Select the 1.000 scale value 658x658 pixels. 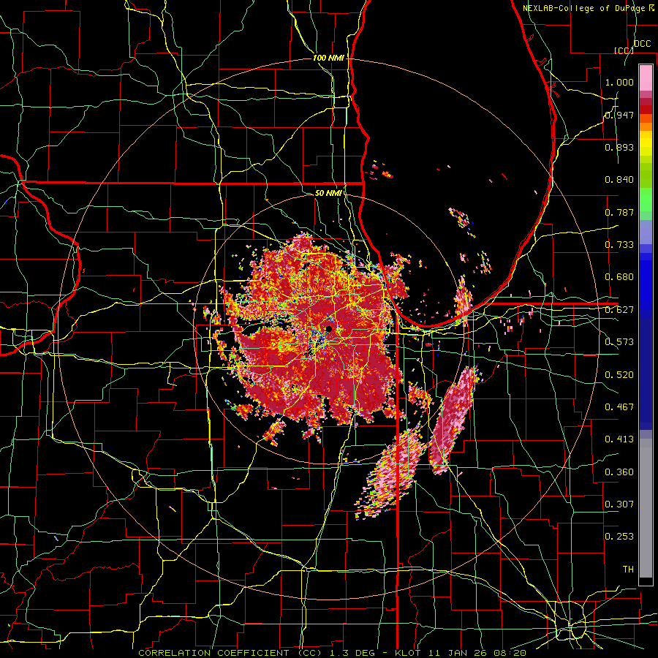pyautogui.click(x=619, y=82)
